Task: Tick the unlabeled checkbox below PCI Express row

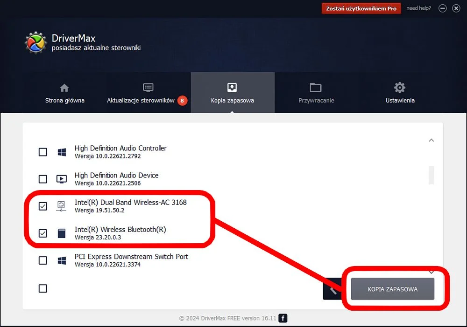Action: pos(43,288)
